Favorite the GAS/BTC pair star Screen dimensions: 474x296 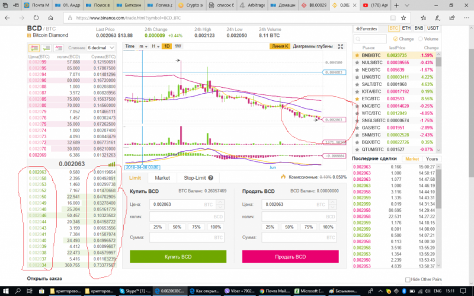pyautogui.click(x=357, y=128)
